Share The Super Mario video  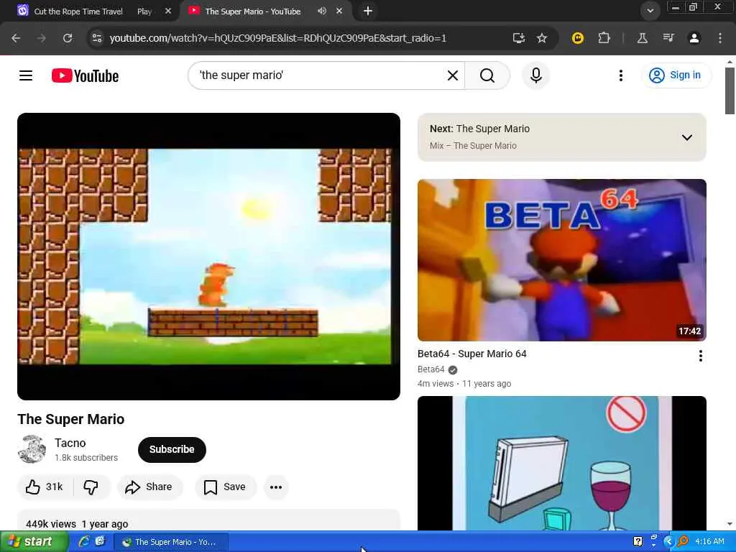pyautogui.click(x=149, y=487)
